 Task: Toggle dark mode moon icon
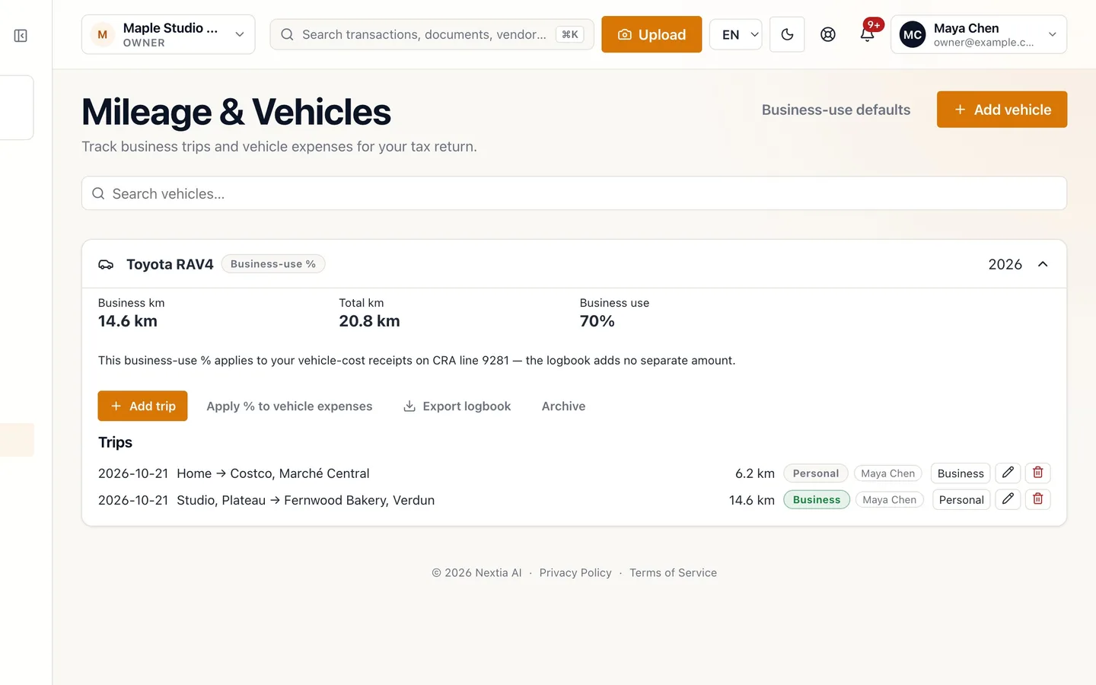pyautogui.click(x=787, y=35)
